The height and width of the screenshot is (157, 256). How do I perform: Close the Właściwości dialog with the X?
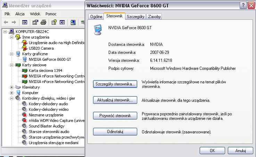[251, 6]
